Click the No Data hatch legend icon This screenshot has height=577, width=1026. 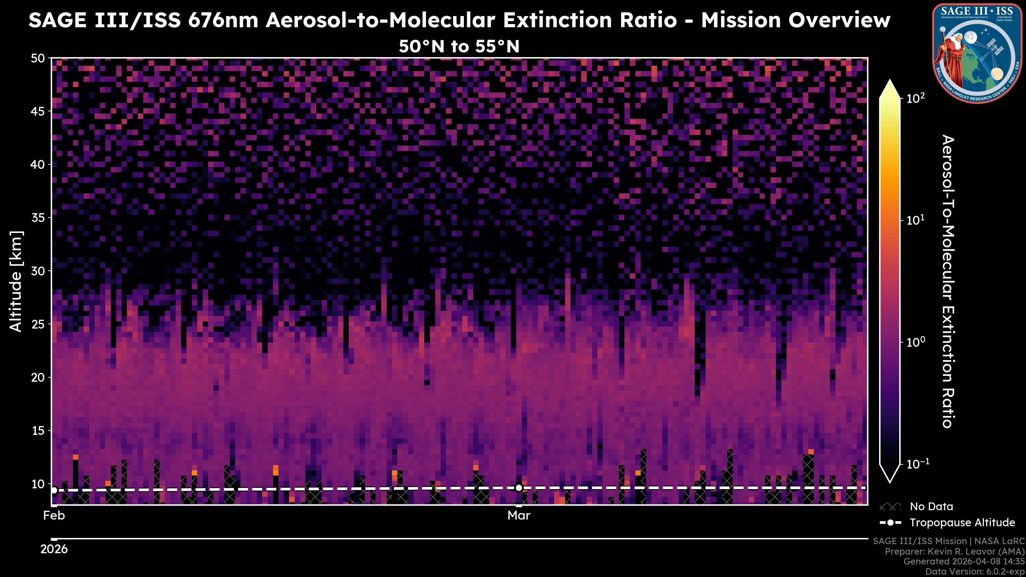click(x=890, y=507)
